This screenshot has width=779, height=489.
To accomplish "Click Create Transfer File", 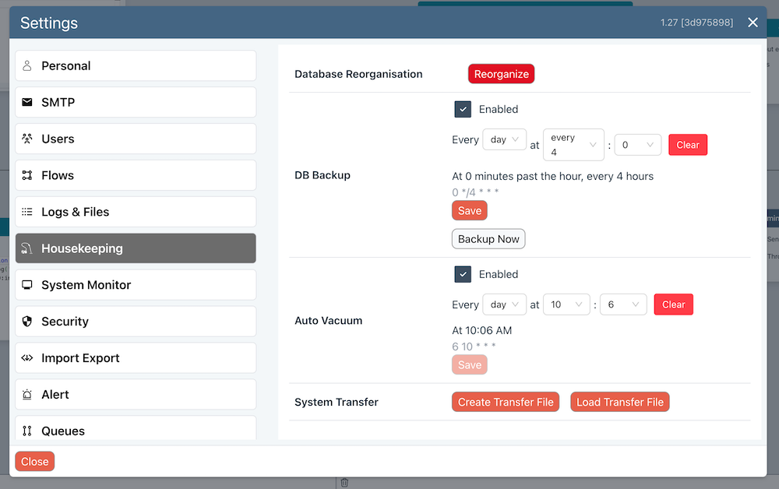I will (x=505, y=402).
